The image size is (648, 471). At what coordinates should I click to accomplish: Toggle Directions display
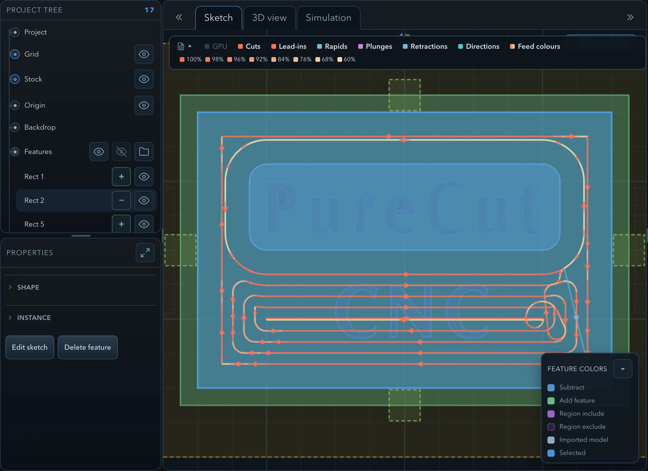tap(479, 46)
